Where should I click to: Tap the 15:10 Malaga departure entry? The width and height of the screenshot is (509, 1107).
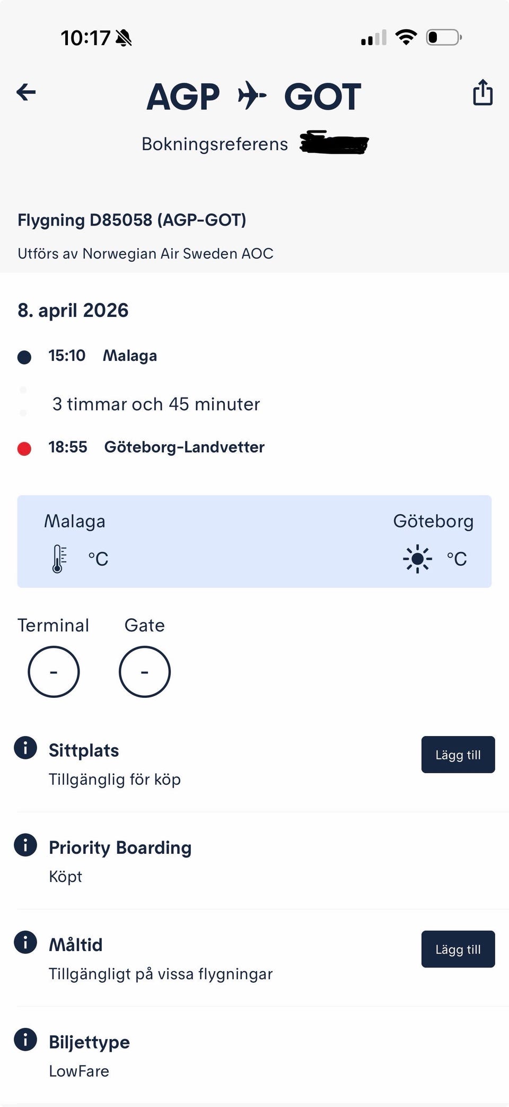102,356
